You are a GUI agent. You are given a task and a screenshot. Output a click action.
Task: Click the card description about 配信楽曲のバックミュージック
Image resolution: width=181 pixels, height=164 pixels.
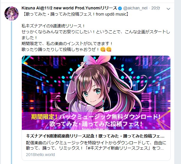pyautogui.click(x=96, y=145)
